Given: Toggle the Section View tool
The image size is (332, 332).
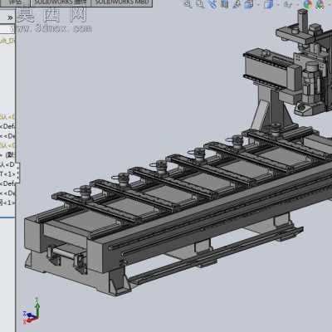Looking at the screenshot, I should [225, 4].
